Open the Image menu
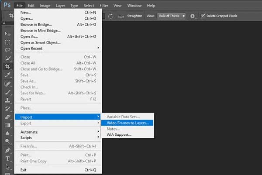This screenshot has height=175, width=262. pyautogui.click(x=45, y=6)
